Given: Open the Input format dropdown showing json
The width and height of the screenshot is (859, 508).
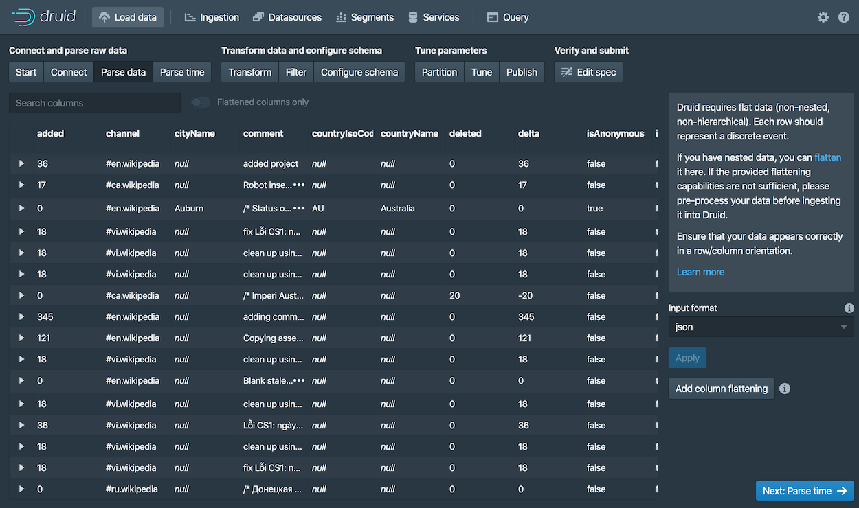Looking at the screenshot, I should 760,327.
